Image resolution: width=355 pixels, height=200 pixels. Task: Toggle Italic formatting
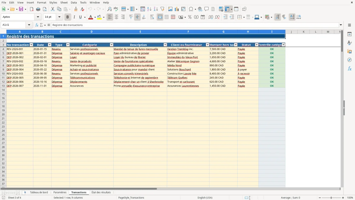pyautogui.click(x=74, y=17)
